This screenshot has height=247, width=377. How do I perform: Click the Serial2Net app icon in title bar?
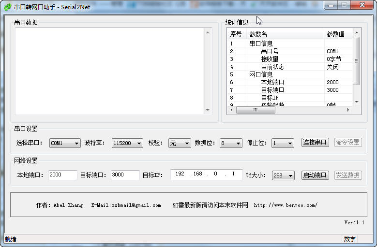pos(8,7)
